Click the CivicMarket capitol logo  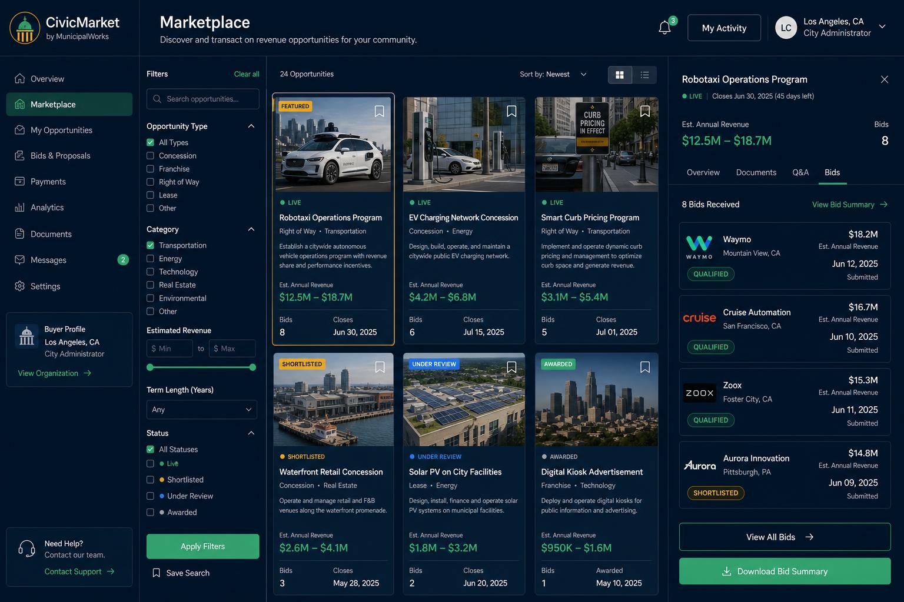pos(25,28)
